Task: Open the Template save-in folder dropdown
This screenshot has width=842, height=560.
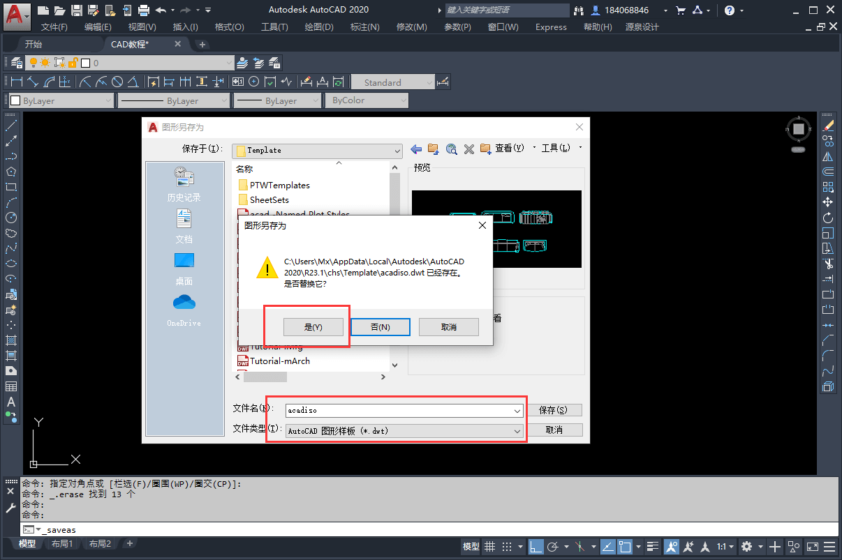Action: pos(397,151)
